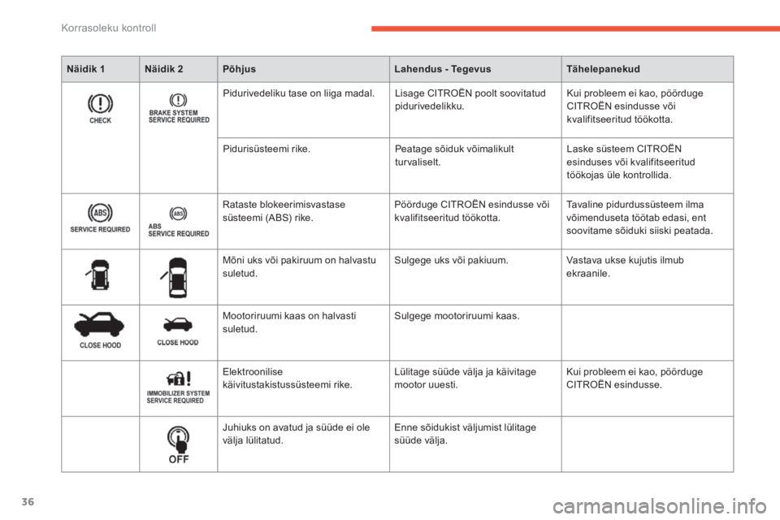Click the ignition OFF finger icon

[179, 445]
